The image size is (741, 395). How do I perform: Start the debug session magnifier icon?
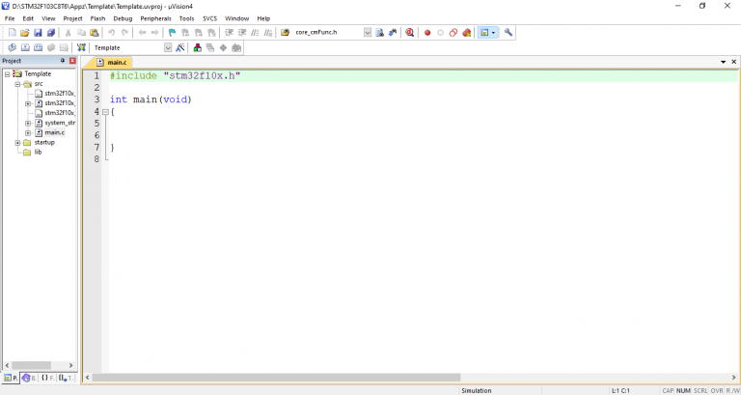pos(409,33)
